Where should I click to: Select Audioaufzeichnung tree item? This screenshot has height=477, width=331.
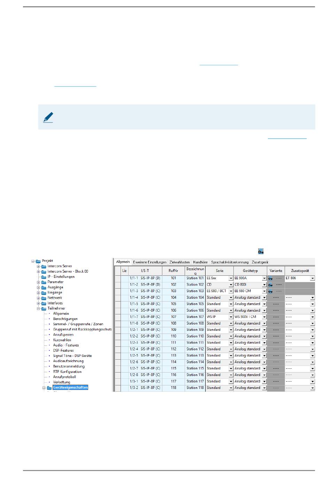coord(68,361)
